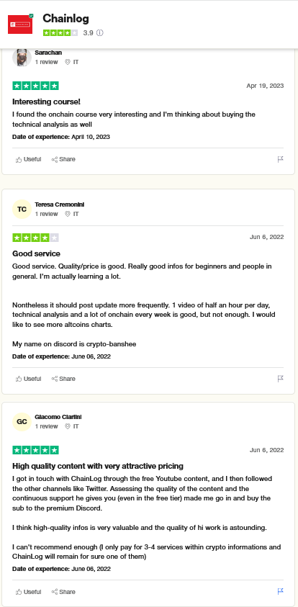This screenshot has width=298, height=607.
Task: Share Teresa Cremonini's review
Action: [63, 379]
